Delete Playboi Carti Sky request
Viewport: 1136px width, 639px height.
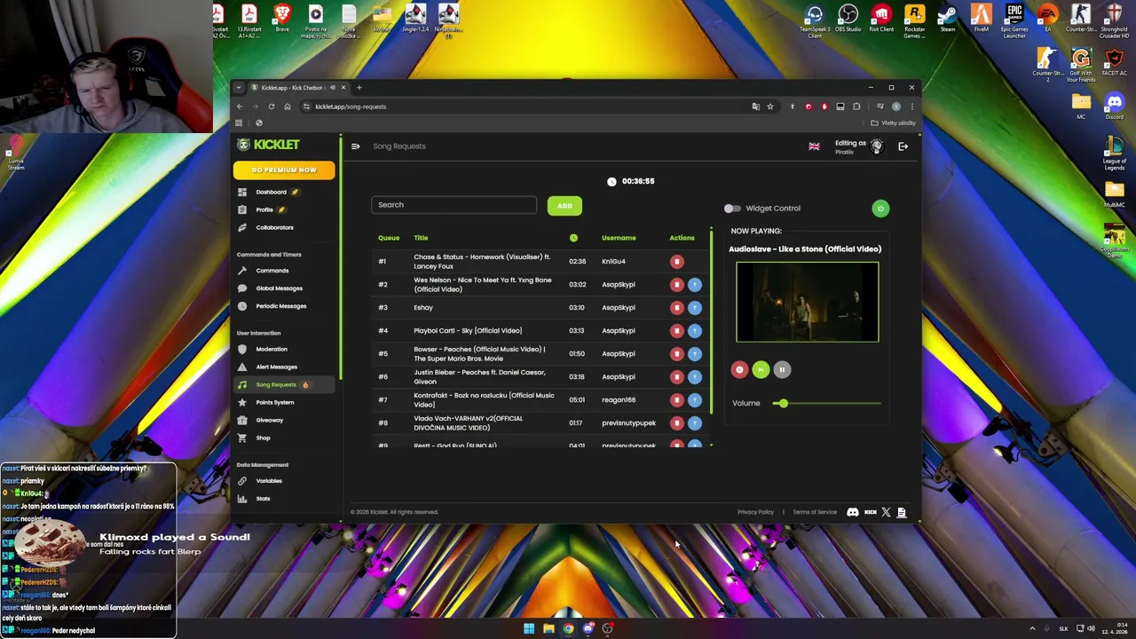point(677,330)
